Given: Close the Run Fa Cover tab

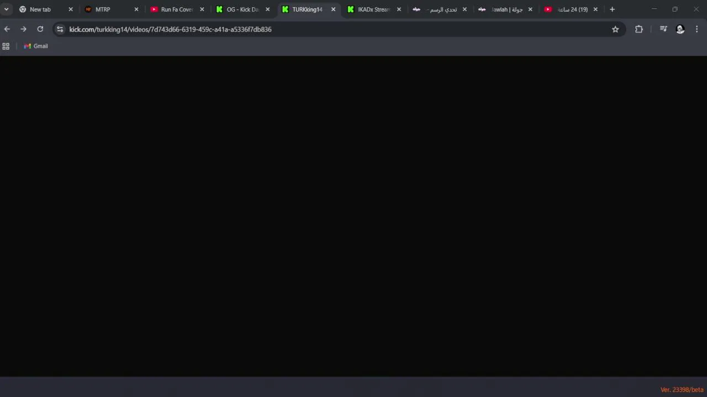Looking at the screenshot, I should (202, 9).
